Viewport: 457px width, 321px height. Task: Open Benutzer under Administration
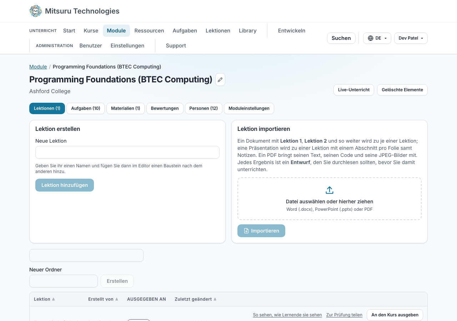click(91, 46)
